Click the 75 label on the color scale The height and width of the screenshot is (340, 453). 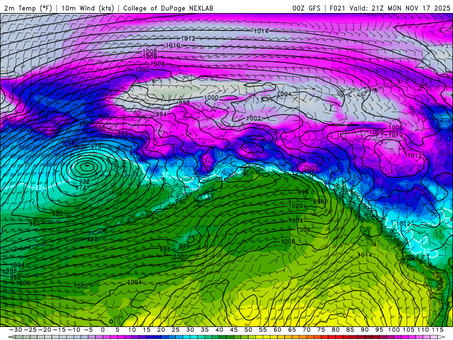320,330
